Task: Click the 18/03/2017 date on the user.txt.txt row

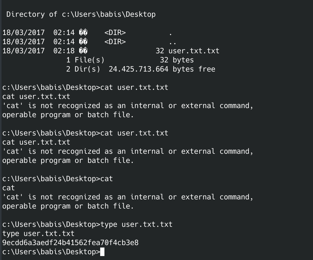Action: (23, 51)
